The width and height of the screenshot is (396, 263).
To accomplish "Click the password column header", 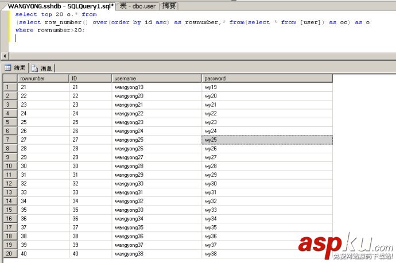I will click(267, 79).
